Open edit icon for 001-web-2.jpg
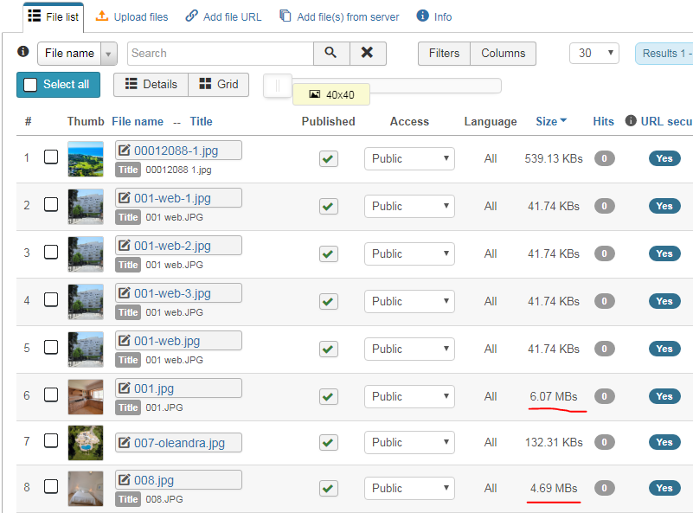 pyautogui.click(x=125, y=245)
